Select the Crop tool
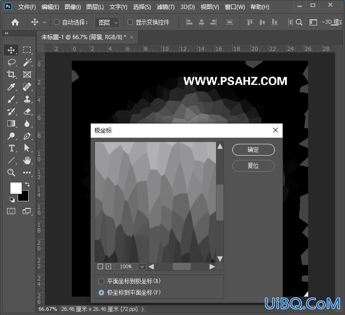Image resolution: width=345 pixels, height=315 pixels. [x=11, y=75]
